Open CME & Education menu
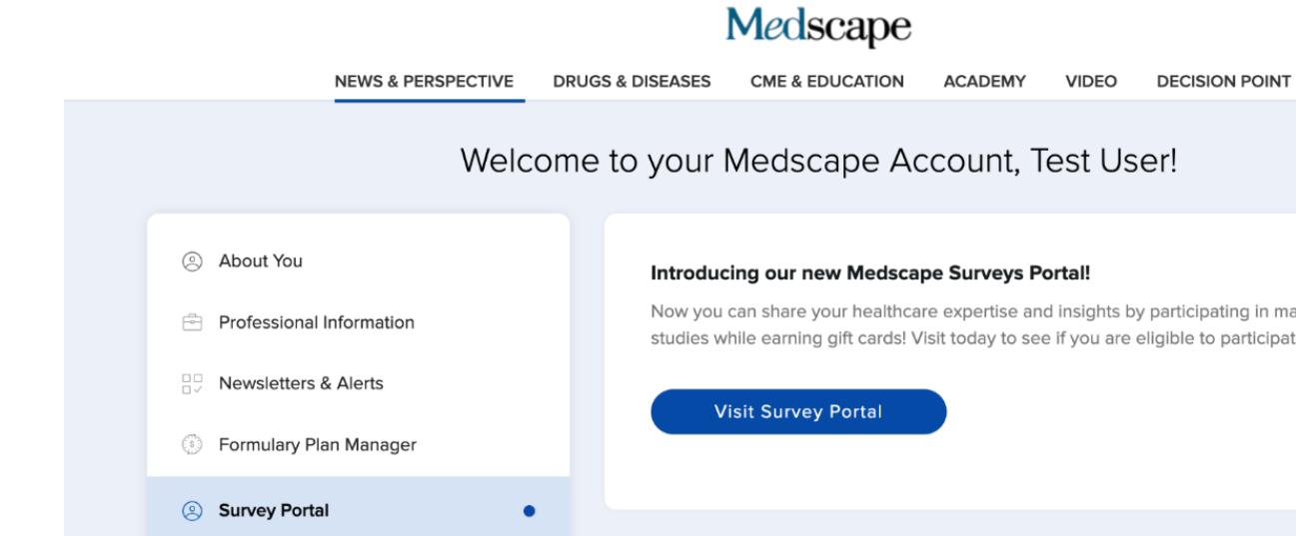 click(826, 82)
